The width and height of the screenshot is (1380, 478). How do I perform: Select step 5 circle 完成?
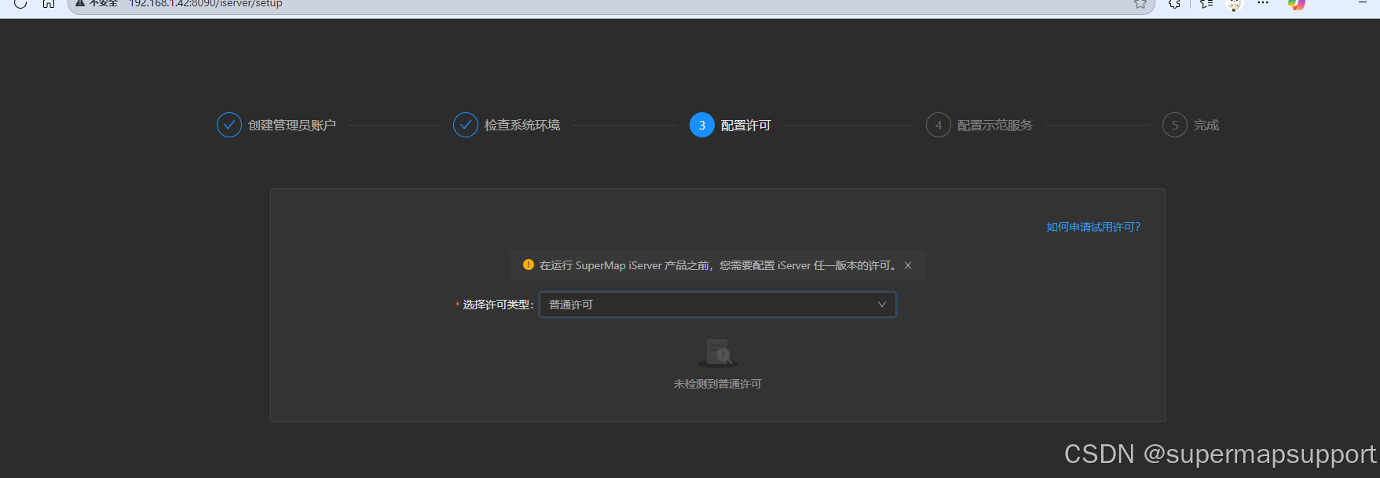pos(1175,125)
